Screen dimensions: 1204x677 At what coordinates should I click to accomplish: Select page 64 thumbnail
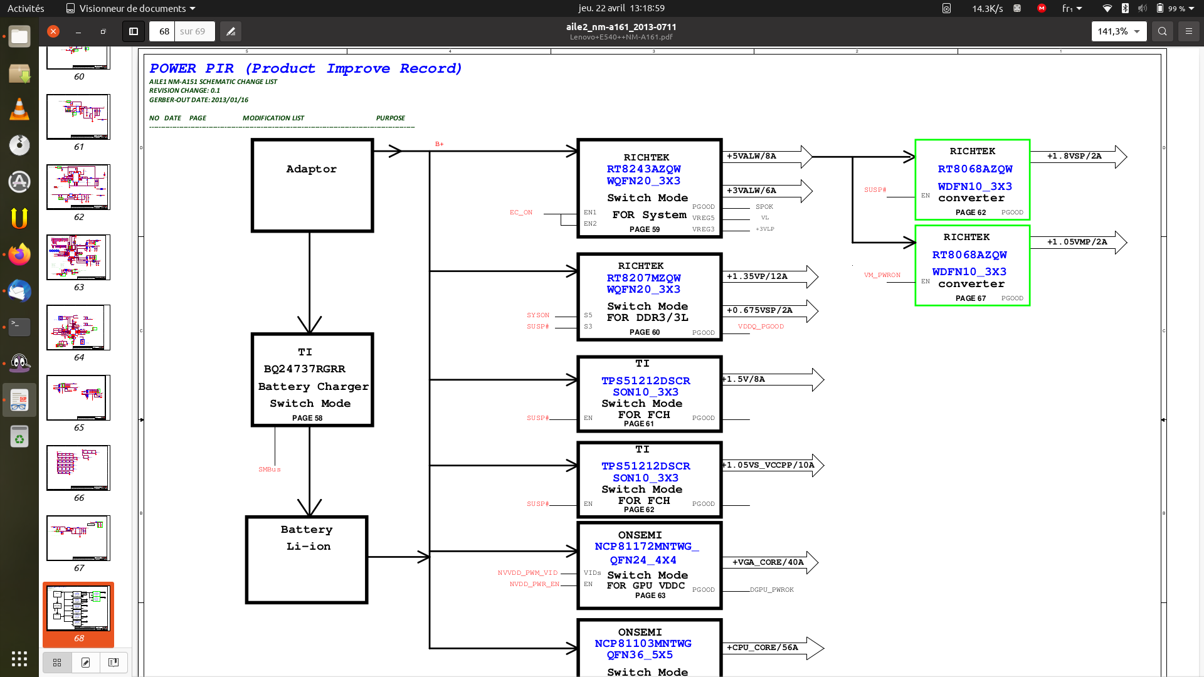(x=78, y=327)
